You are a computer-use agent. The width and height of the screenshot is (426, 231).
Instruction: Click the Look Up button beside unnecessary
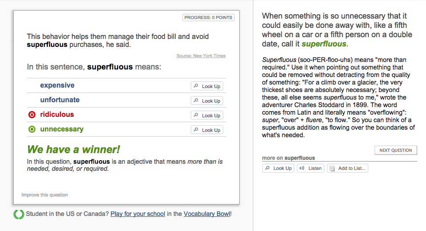[207, 130]
